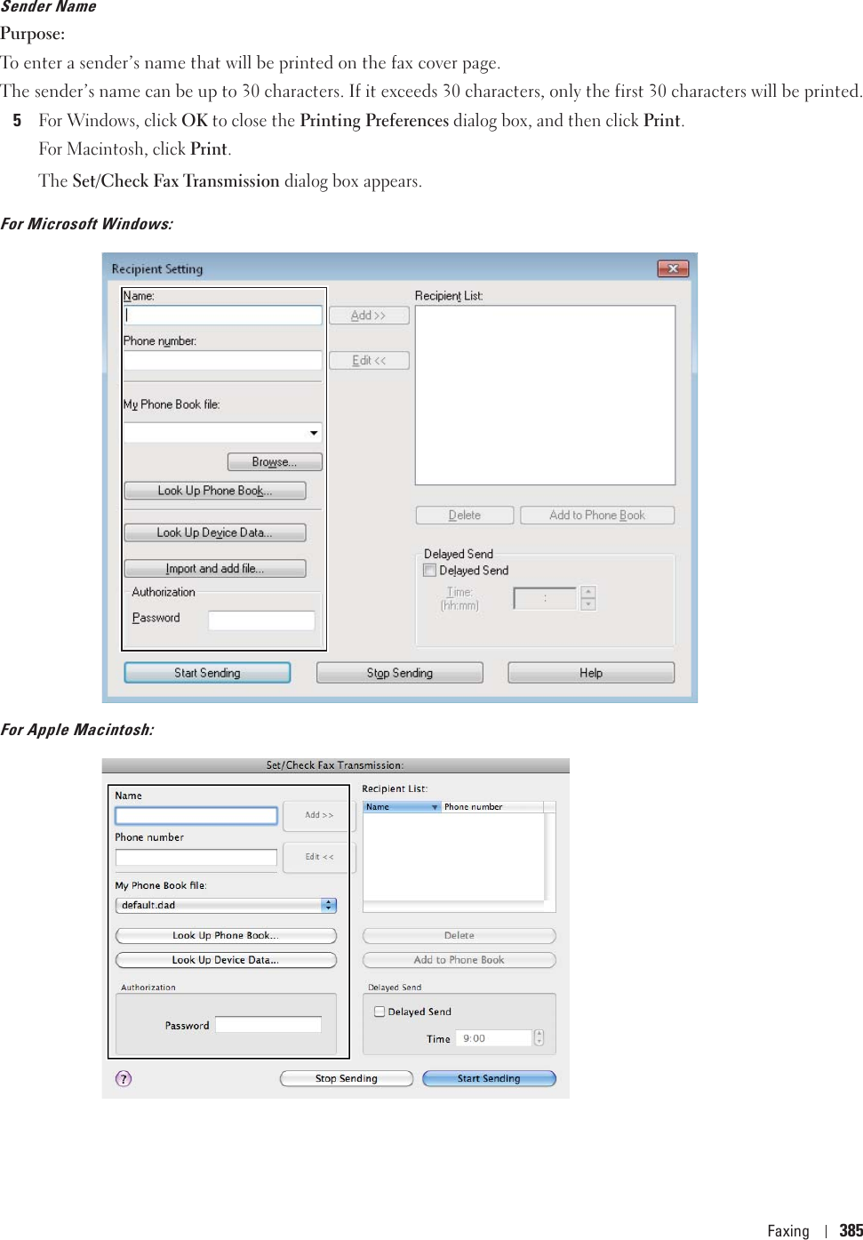Click the Time 9:00 field in Mac dialog

494,1038
